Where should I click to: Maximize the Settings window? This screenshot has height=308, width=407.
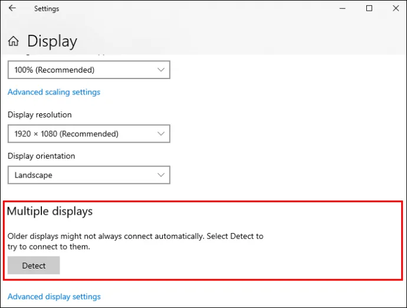[369, 9]
